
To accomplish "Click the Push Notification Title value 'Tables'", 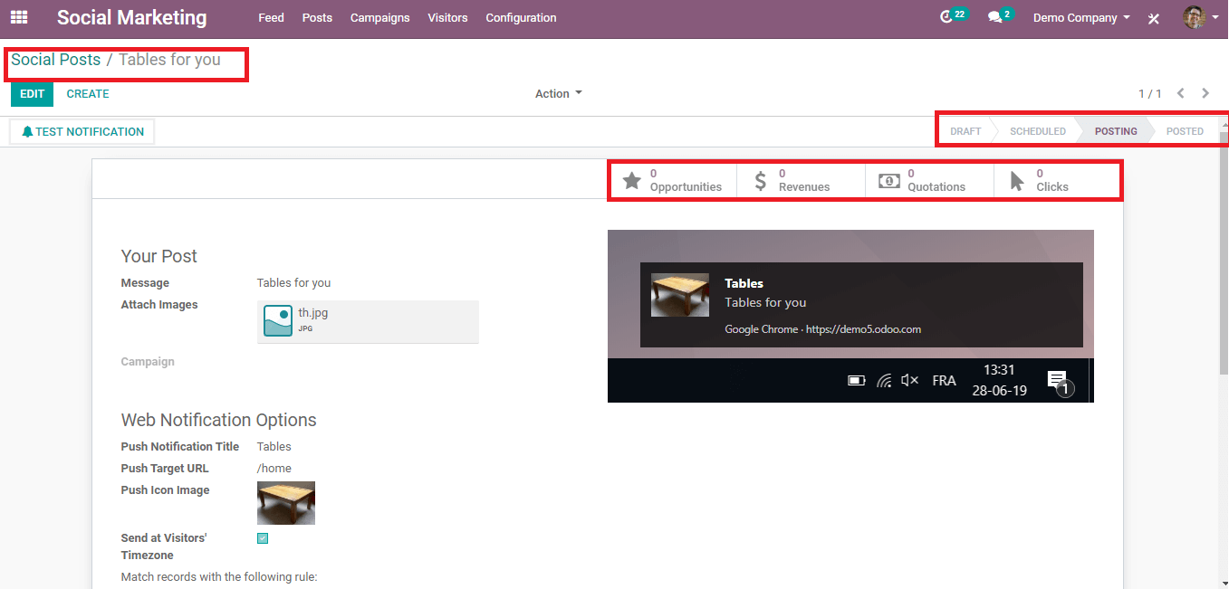I will (274, 447).
